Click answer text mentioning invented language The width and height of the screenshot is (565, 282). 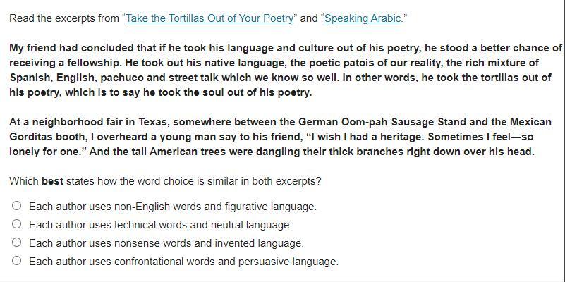point(166,243)
